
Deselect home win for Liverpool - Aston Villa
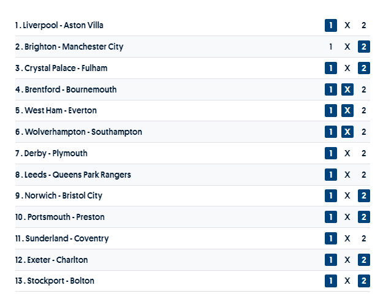pos(331,26)
